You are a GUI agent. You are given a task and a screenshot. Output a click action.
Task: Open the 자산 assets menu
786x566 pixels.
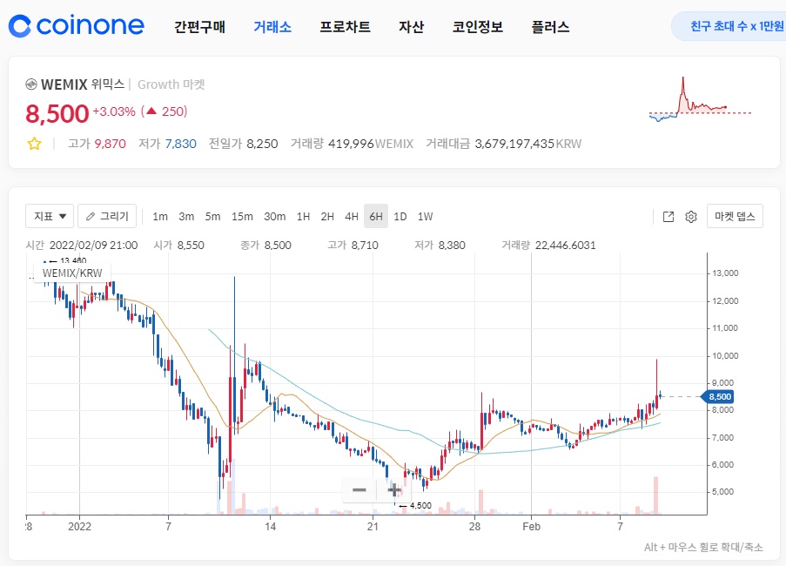pyautogui.click(x=411, y=27)
